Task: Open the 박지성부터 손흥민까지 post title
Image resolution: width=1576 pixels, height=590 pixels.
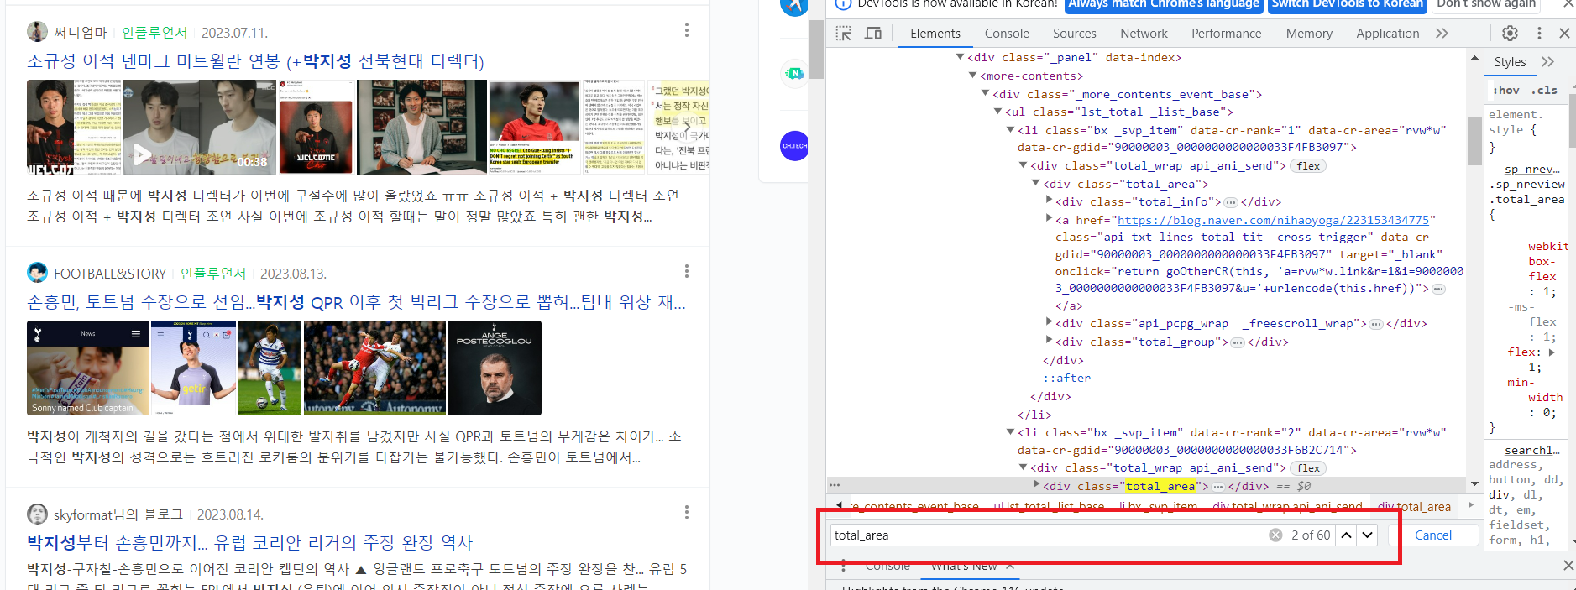Action: [x=250, y=543]
